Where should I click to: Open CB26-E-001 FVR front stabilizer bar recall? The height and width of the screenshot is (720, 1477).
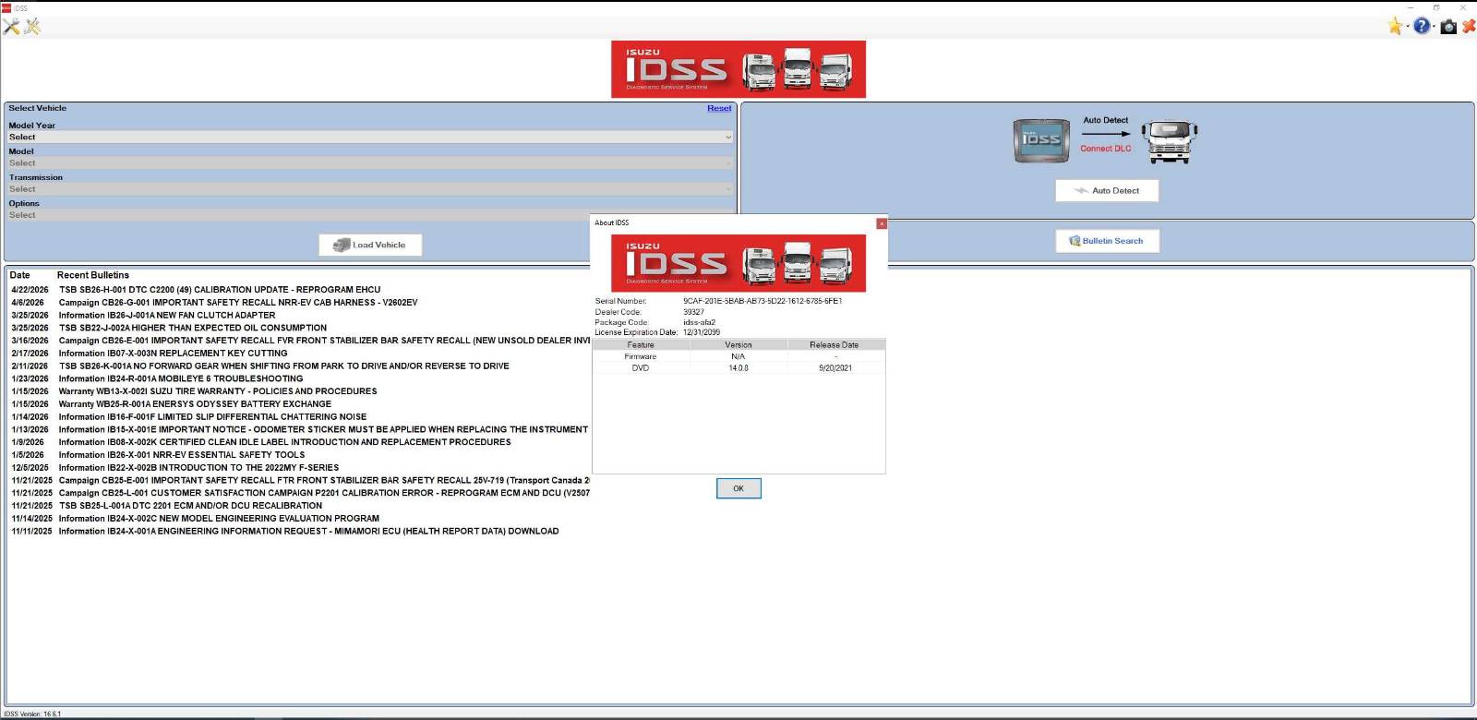pos(324,341)
